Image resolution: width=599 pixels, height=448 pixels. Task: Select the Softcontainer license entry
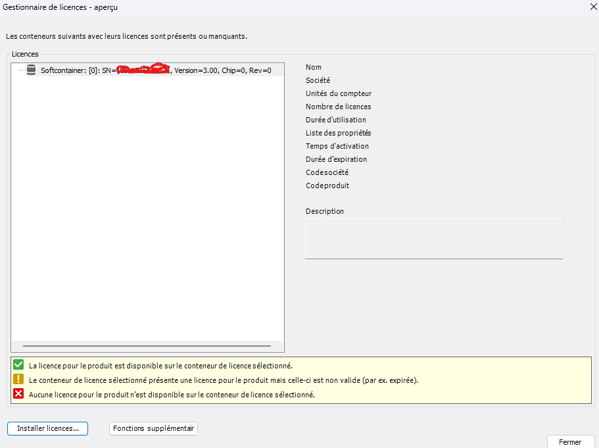click(155, 70)
